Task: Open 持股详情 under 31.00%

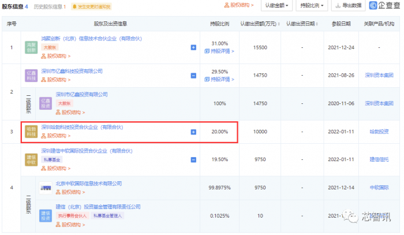Action: pyautogui.click(x=219, y=51)
